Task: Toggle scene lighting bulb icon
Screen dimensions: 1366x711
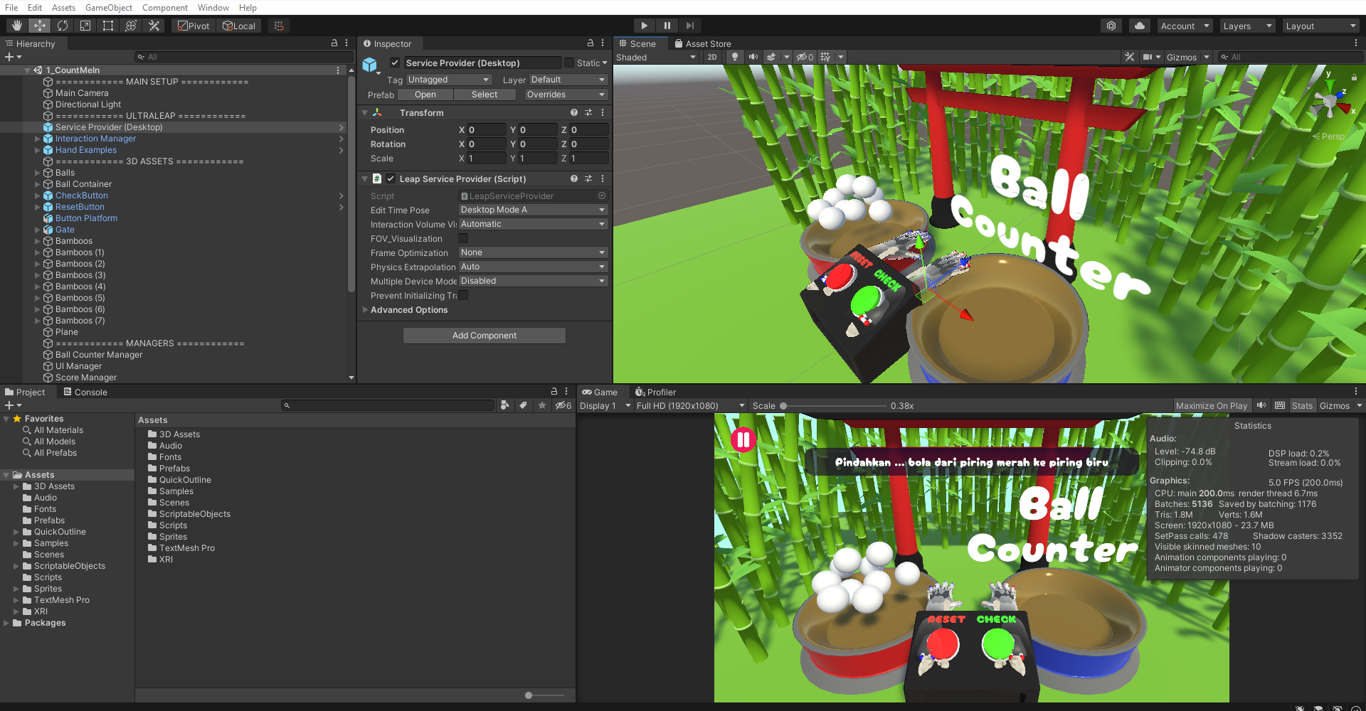Action: [x=735, y=57]
